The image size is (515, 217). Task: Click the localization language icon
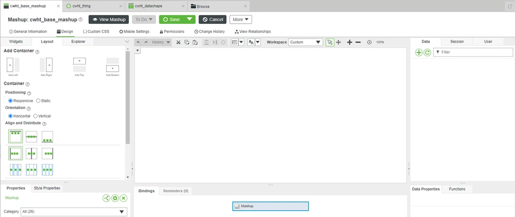[251, 42]
